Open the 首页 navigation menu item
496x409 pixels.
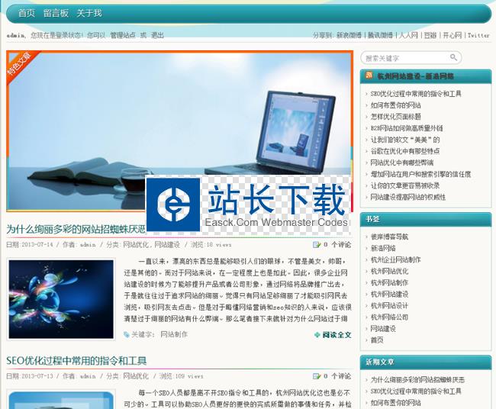pos(27,13)
